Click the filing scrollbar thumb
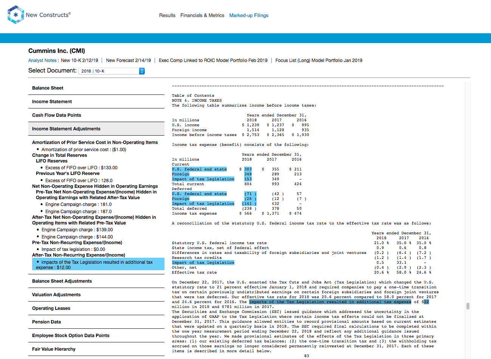Image resolution: width=491 pixels, height=359 pixels. coord(468,306)
